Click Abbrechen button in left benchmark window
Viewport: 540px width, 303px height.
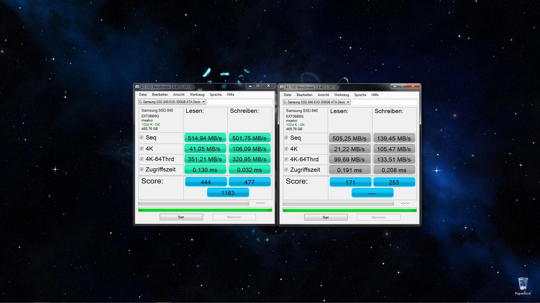(234, 217)
